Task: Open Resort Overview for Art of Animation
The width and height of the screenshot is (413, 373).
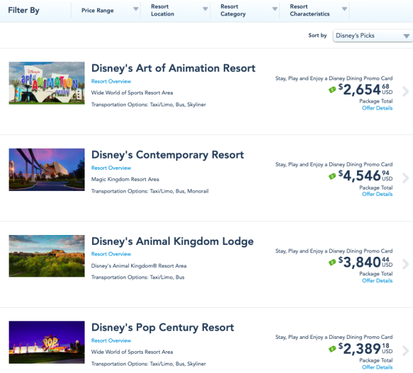Action: [111, 81]
